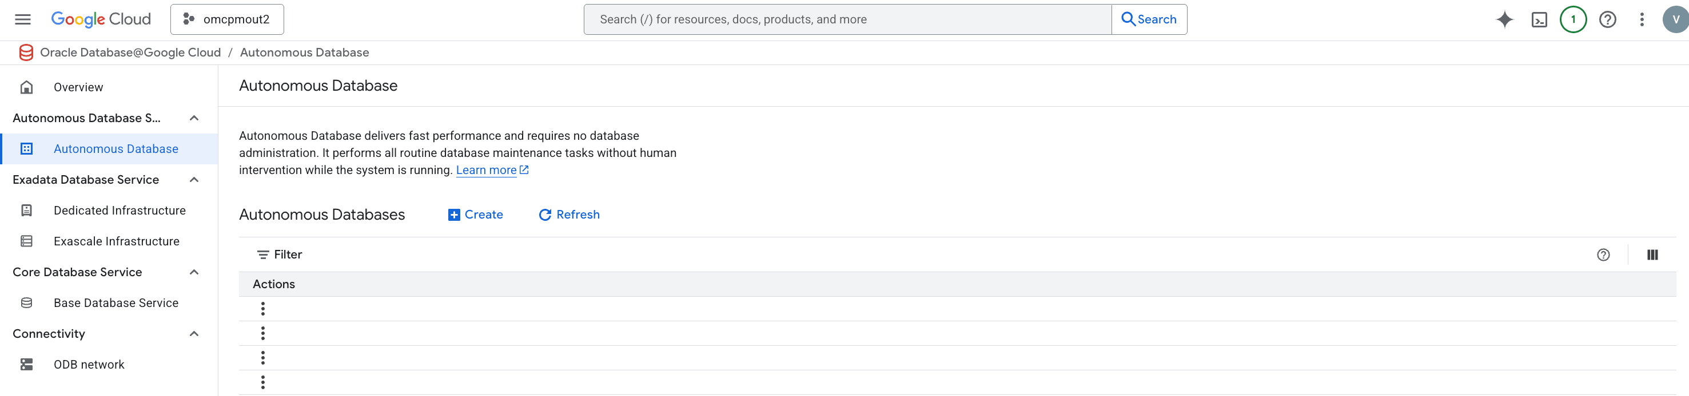Image resolution: width=1689 pixels, height=396 pixels.
Task: Click the ODB network icon
Action: coord(26,364)
